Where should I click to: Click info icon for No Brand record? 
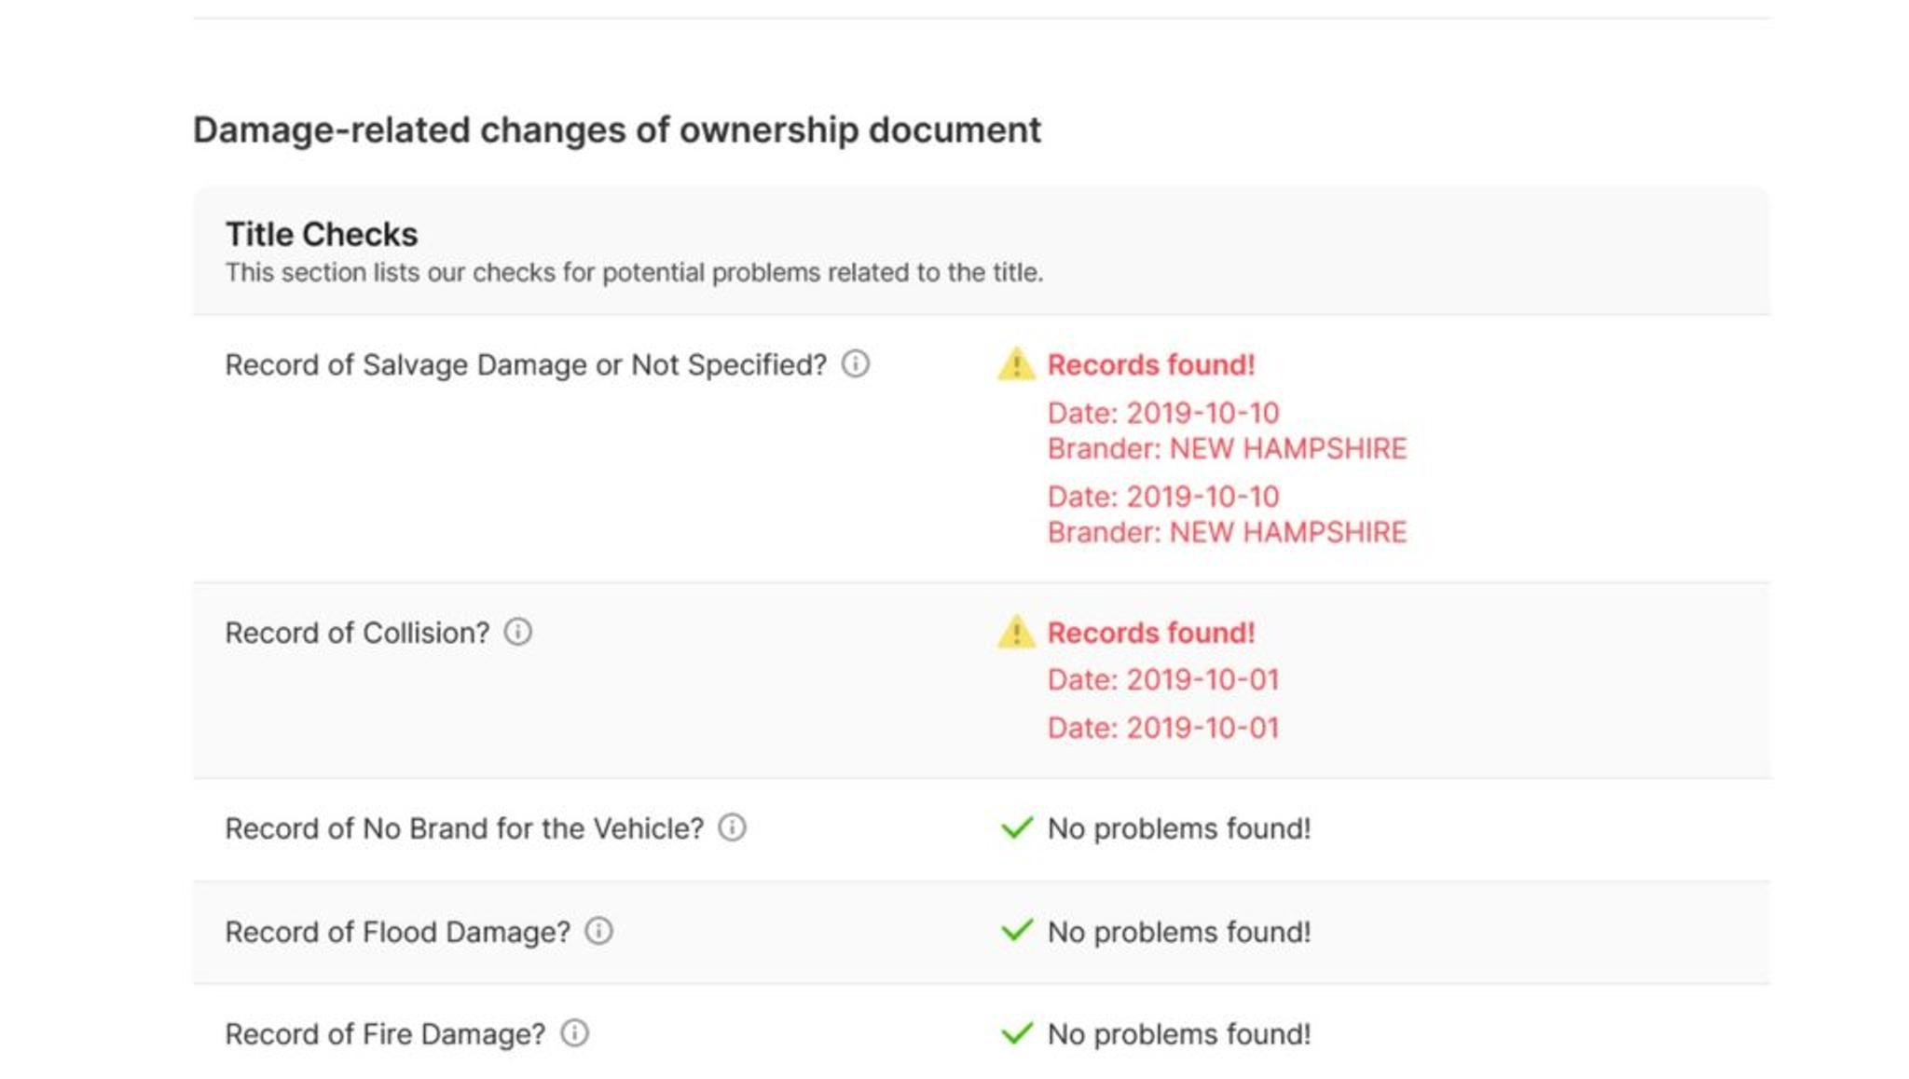(x=732, y=828)
